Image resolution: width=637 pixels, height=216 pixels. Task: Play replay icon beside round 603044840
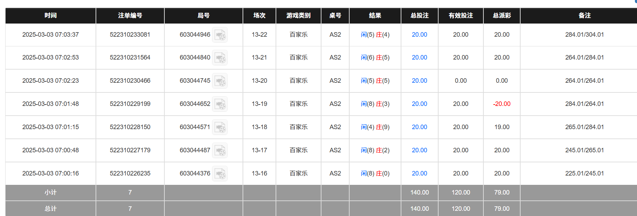(x=220, y=58)
